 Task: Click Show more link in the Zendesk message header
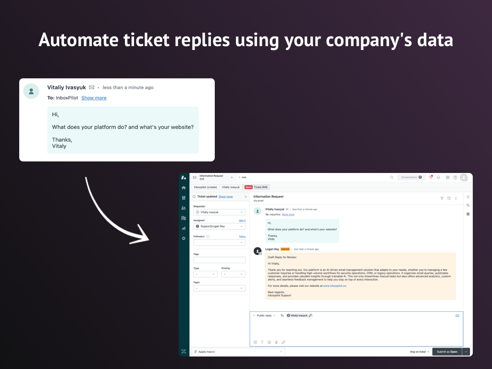point(288,215)
